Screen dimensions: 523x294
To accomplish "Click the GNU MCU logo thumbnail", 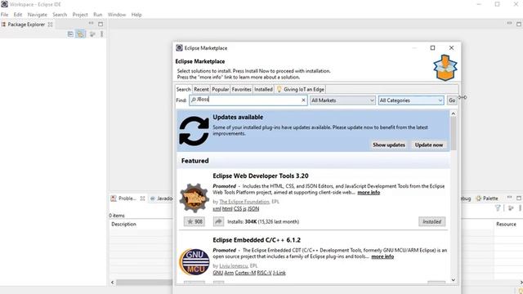I will click(x=194, y=261).
